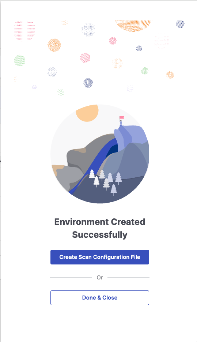Image resolution: width=197 pixels, height=342 pixels.
Task: Click the dark cave opening above the waterfall
Action: coord(113,150)
